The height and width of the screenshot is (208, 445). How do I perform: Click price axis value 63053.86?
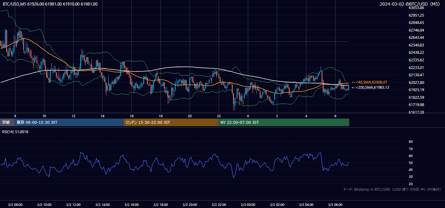[416, 8]
